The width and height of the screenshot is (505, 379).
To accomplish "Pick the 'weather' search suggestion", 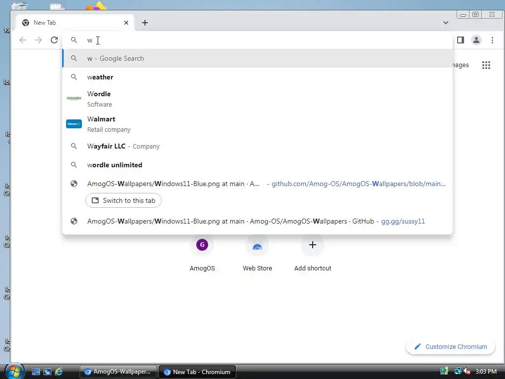I will (257, 77).
